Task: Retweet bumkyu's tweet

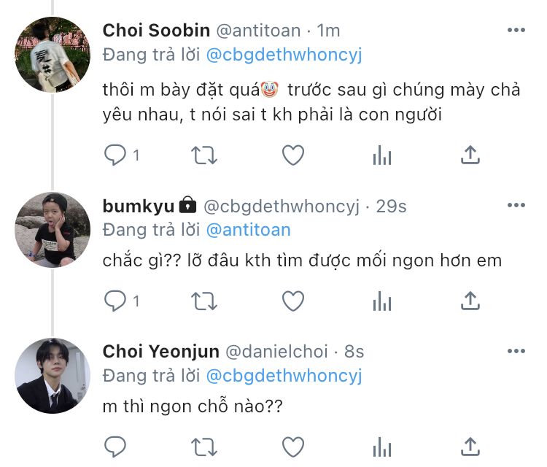Action: click(203, 300)
